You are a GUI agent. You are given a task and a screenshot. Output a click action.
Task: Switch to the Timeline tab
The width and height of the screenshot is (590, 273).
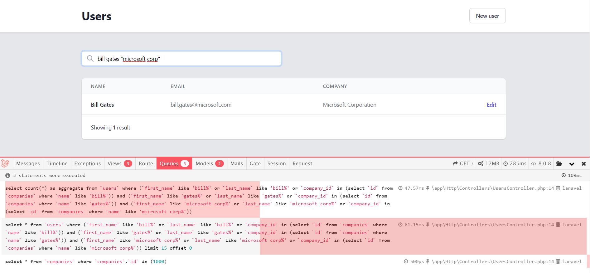point(57,163)
